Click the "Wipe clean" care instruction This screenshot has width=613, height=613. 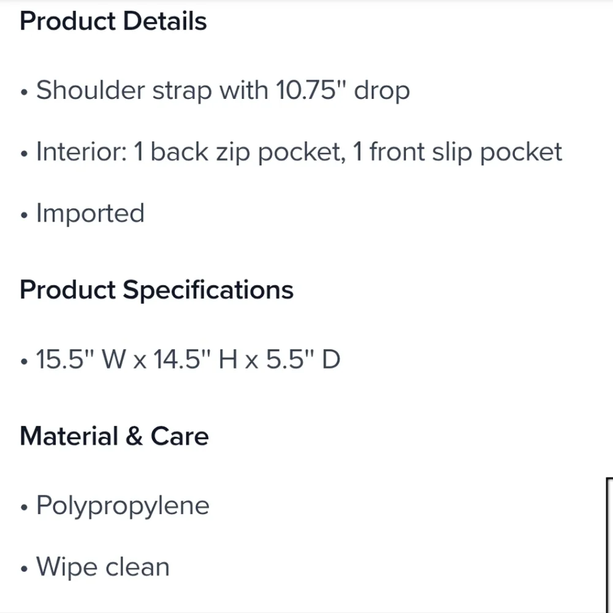coord(102,567)
